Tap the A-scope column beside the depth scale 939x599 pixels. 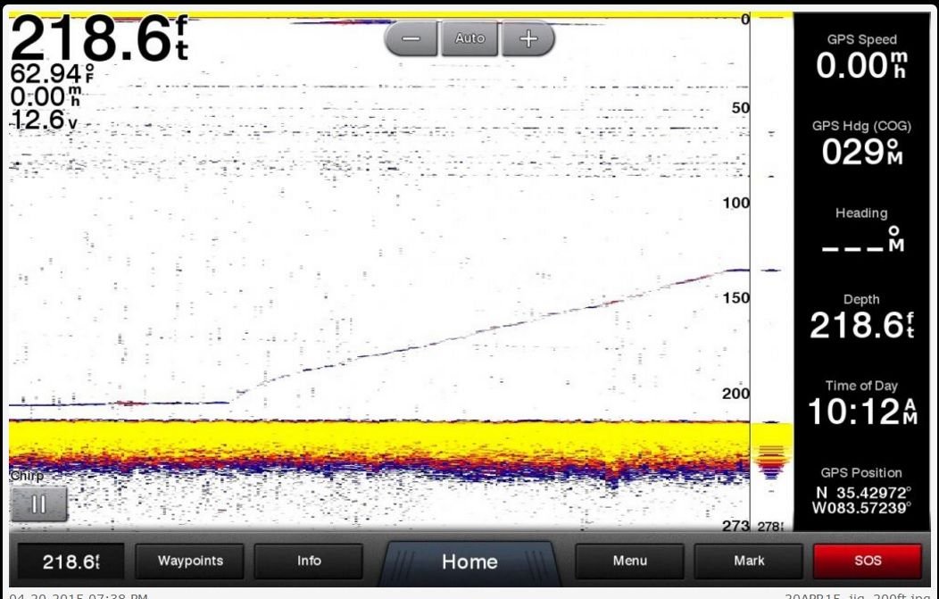(772, 272)
